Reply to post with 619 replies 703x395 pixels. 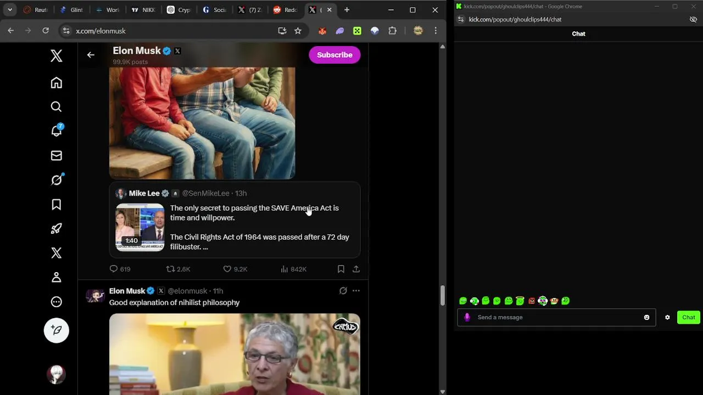[x=120, y=269]
